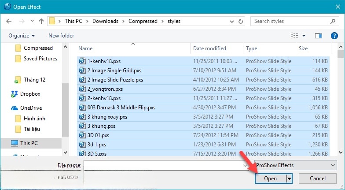This screenshot has width=345, height=190.
Task: Click the Back navigation arrow
Action: click(x=10, y=21)
